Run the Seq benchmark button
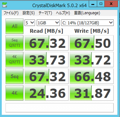This screenshot has width=120, height=117. tap(14, 76)
